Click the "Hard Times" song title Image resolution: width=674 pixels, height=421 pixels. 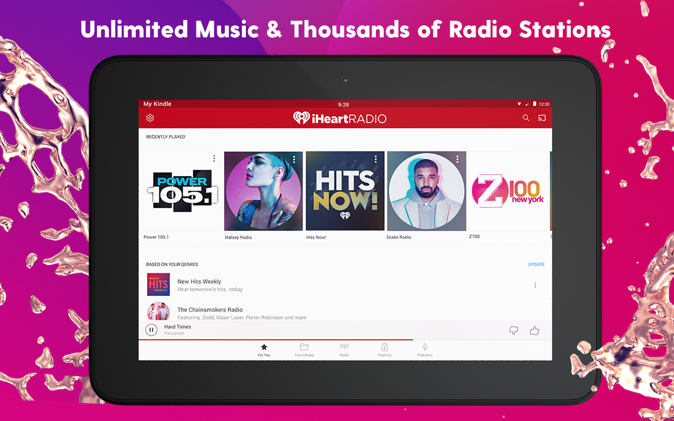[x=177, y=327]
